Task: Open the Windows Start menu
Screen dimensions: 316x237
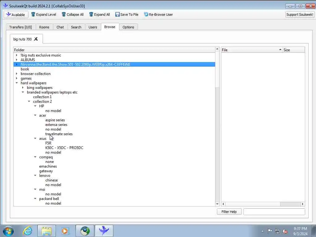Action: click(8, 231)
